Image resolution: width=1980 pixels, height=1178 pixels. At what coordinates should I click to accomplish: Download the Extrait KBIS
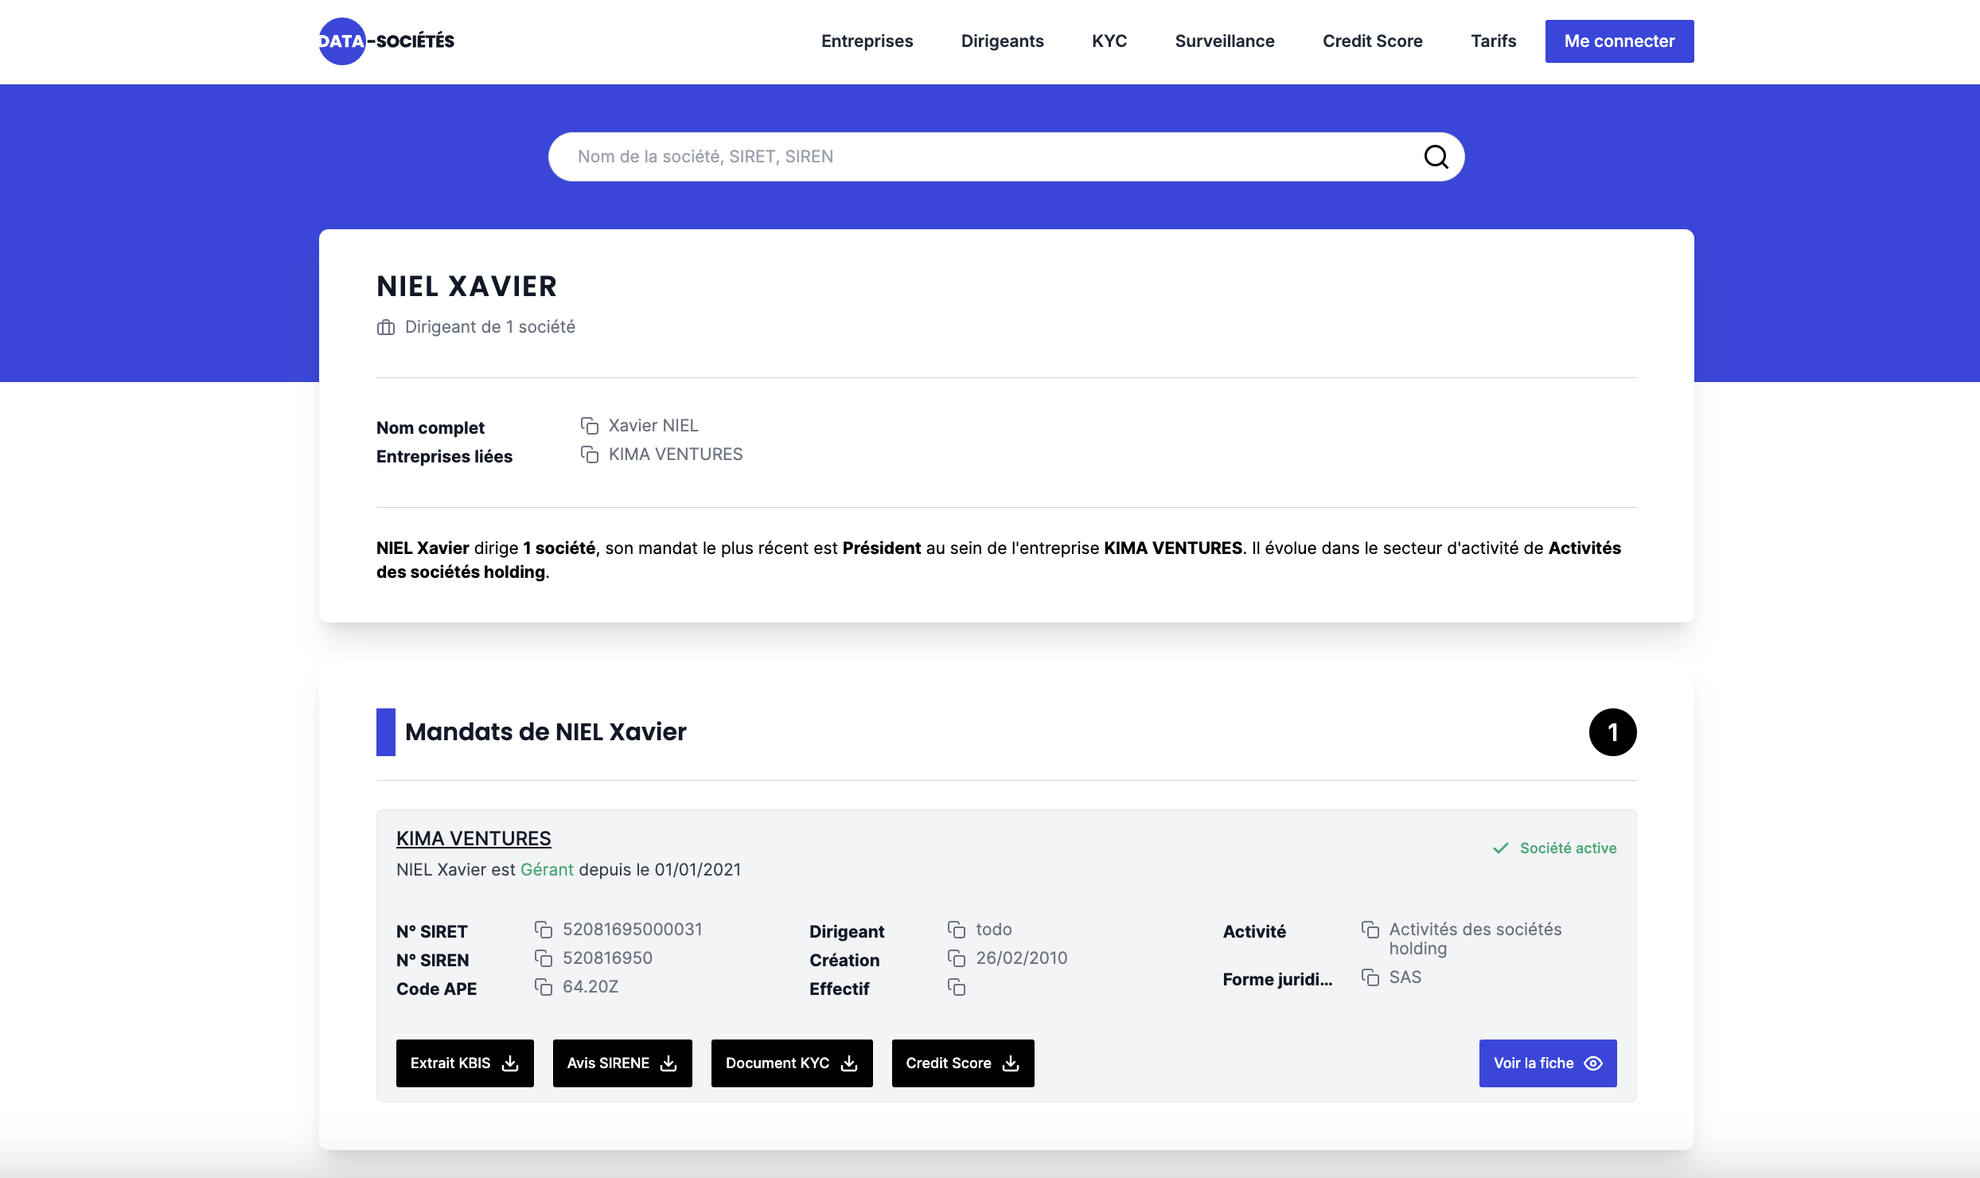tap(465, 1063)
